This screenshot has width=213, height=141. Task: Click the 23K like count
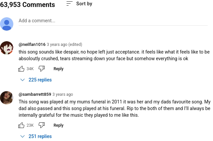coord(30,125)
